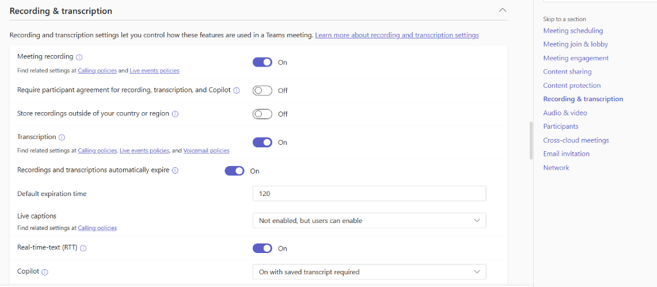The width and height of the screenshot is (657, 287).
Task: Enable Require participant agreement toggle
Action: (x=262, y=90)
